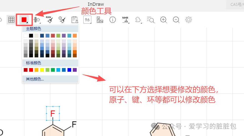Screen dimensions: 244x136
Task: Click the structure clean-up brush icon
Action: coord(62,20)
